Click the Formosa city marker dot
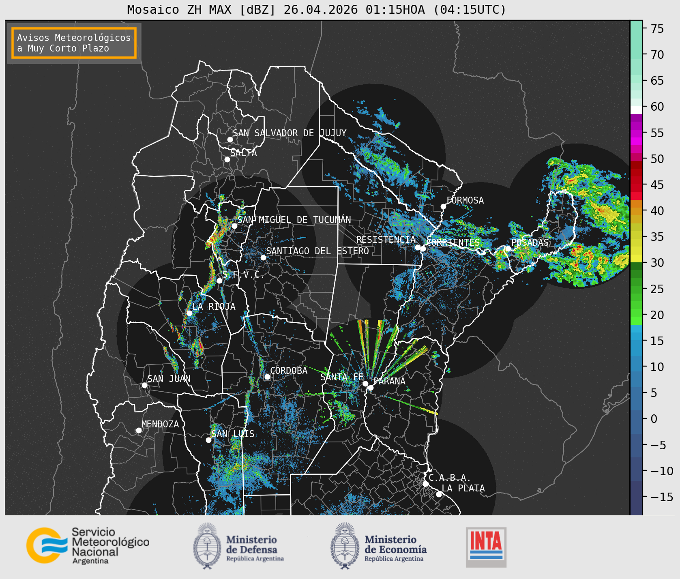 pos(443,207)
